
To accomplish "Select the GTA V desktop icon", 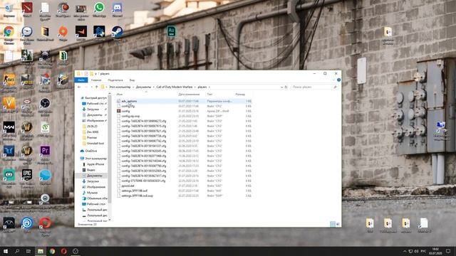I will coord(9,105).
